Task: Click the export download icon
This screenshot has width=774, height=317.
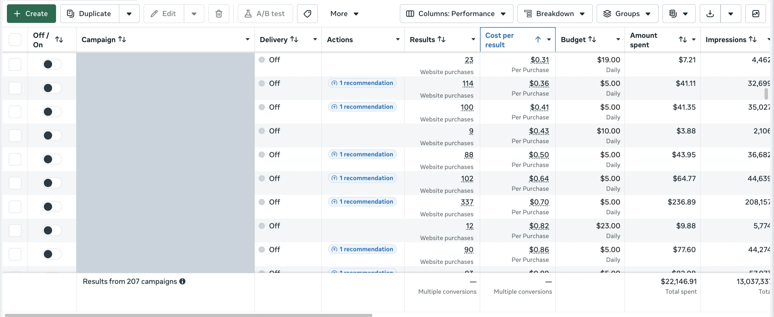Action: coord(710,13)
